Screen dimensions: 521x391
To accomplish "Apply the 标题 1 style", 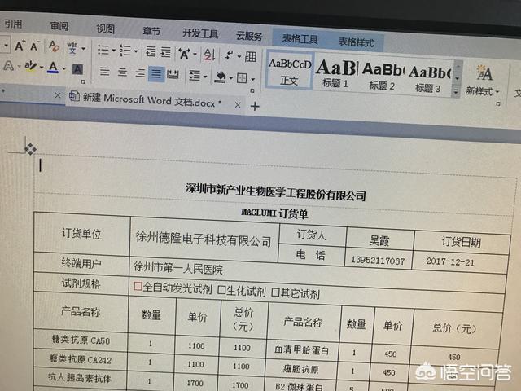I will (335, 74).
